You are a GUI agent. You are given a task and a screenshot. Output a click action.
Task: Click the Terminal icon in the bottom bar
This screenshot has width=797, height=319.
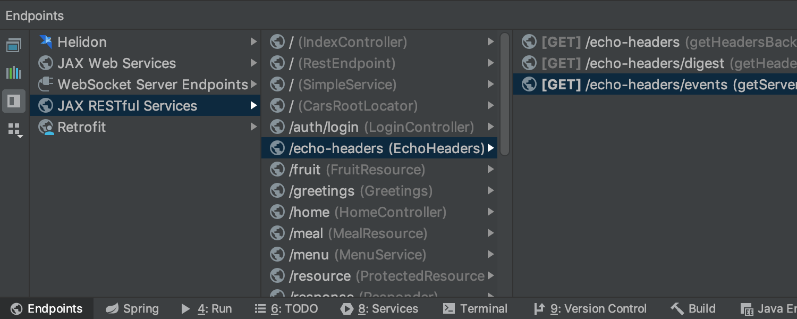coord(448,308)
